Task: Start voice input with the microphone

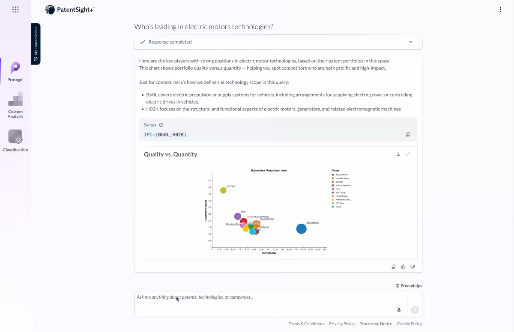Action: click(399, 310)
